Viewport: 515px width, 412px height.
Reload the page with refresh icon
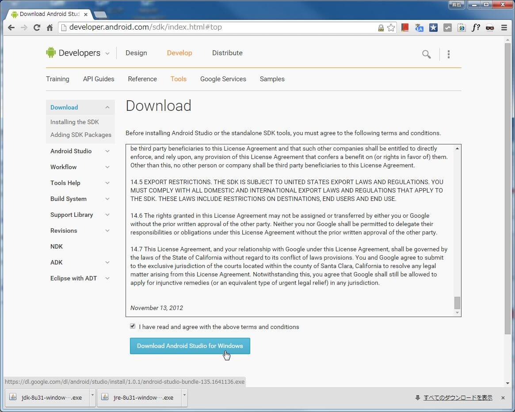pos(37,28)
